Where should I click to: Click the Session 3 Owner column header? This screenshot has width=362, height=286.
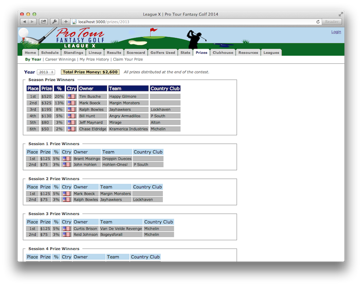pos(86,222)
